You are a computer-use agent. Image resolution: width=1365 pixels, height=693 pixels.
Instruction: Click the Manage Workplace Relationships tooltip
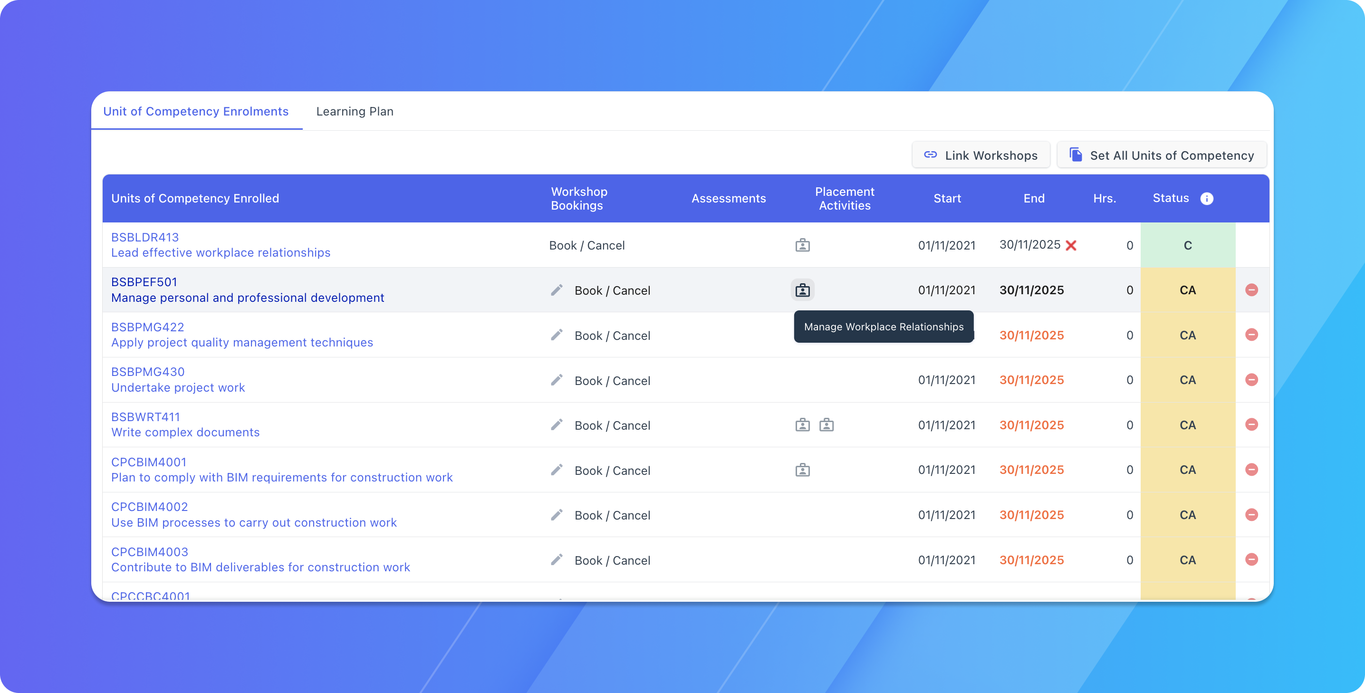coord(884,327)
